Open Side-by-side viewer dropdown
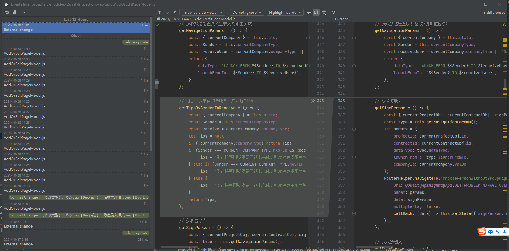509x251 pixels. point(203,12)
